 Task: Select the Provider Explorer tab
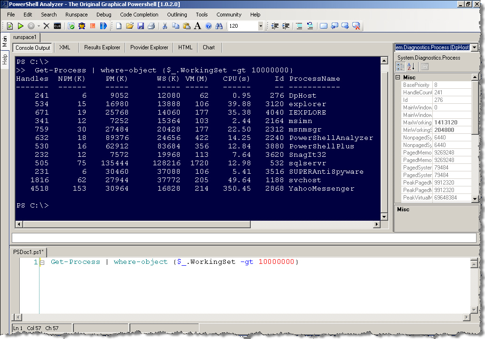(149, 47)
